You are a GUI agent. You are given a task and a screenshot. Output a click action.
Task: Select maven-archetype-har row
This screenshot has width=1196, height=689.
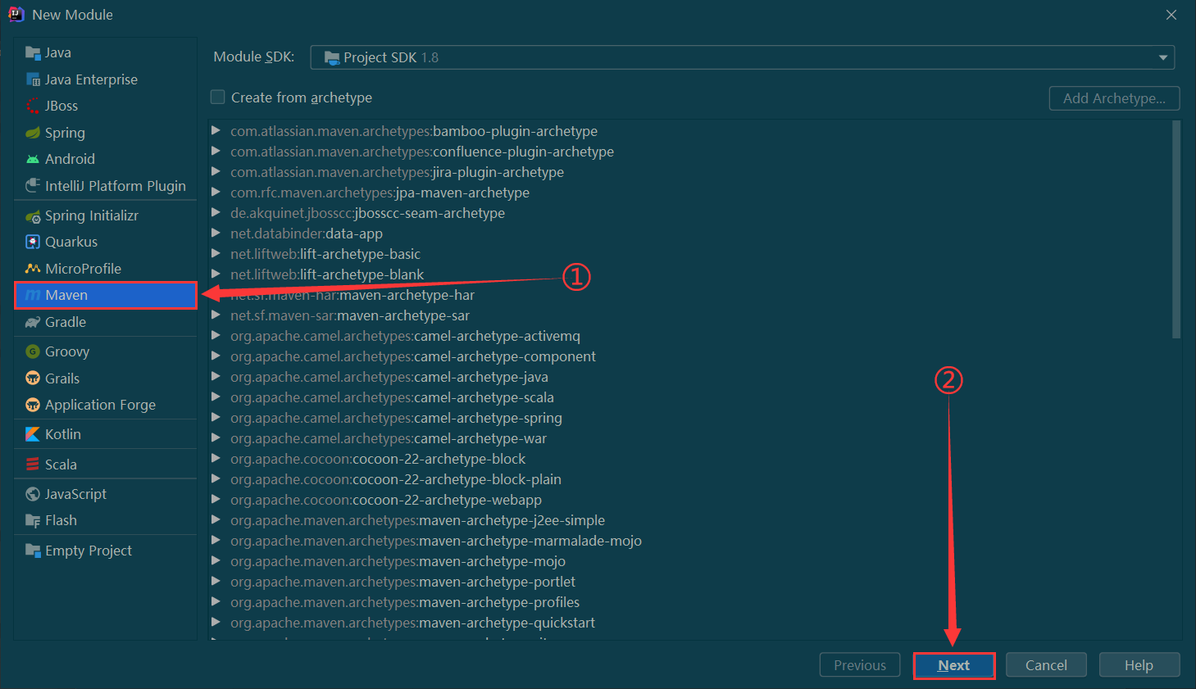pyautogui.click(x=690, y=295)
